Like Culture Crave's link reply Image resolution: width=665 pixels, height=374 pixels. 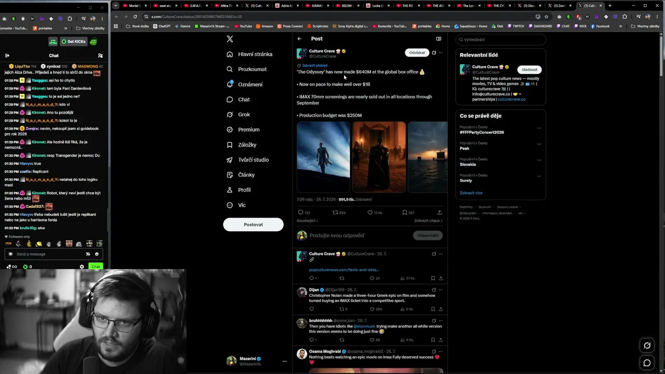tap(372, 278)
